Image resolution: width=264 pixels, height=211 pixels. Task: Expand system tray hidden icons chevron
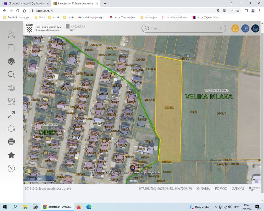pyautogui.click(x=215, y=207)
